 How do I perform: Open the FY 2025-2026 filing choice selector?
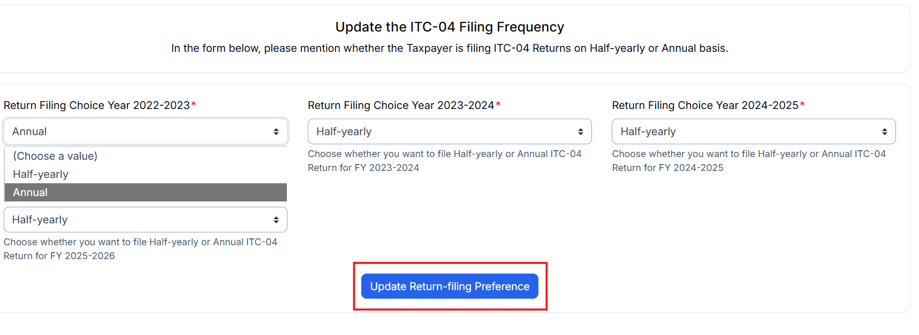[x=145, y=219]
